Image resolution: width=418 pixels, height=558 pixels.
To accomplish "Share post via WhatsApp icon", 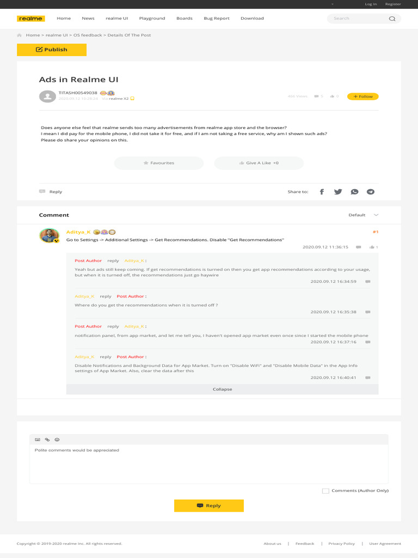I will coord(355,192).
